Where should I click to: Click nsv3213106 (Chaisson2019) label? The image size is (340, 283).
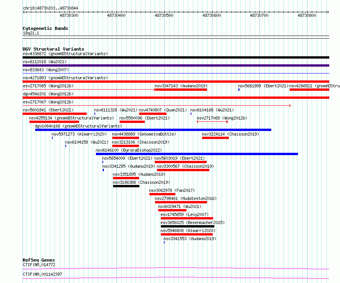141,142
